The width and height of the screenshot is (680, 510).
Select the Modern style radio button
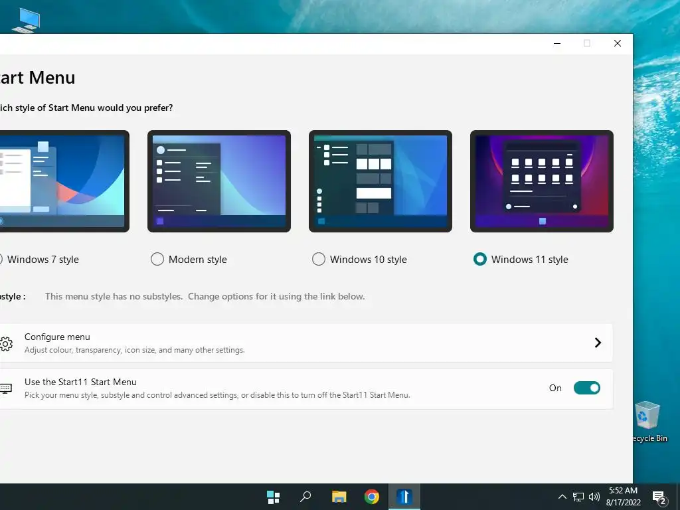point(157,260)
